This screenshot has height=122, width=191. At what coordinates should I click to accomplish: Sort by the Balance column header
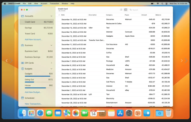(158, 15)
